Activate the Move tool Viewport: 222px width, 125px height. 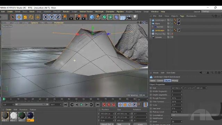[19, 17]
